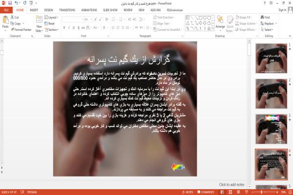This screenshot has height=195, width=293.
Task: Center the text alignment
Action: (x=118, y=28)
